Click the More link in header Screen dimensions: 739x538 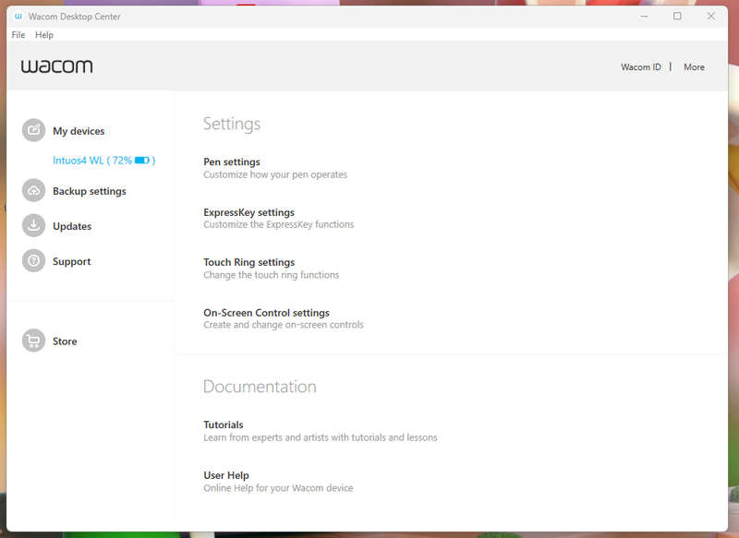695,66
